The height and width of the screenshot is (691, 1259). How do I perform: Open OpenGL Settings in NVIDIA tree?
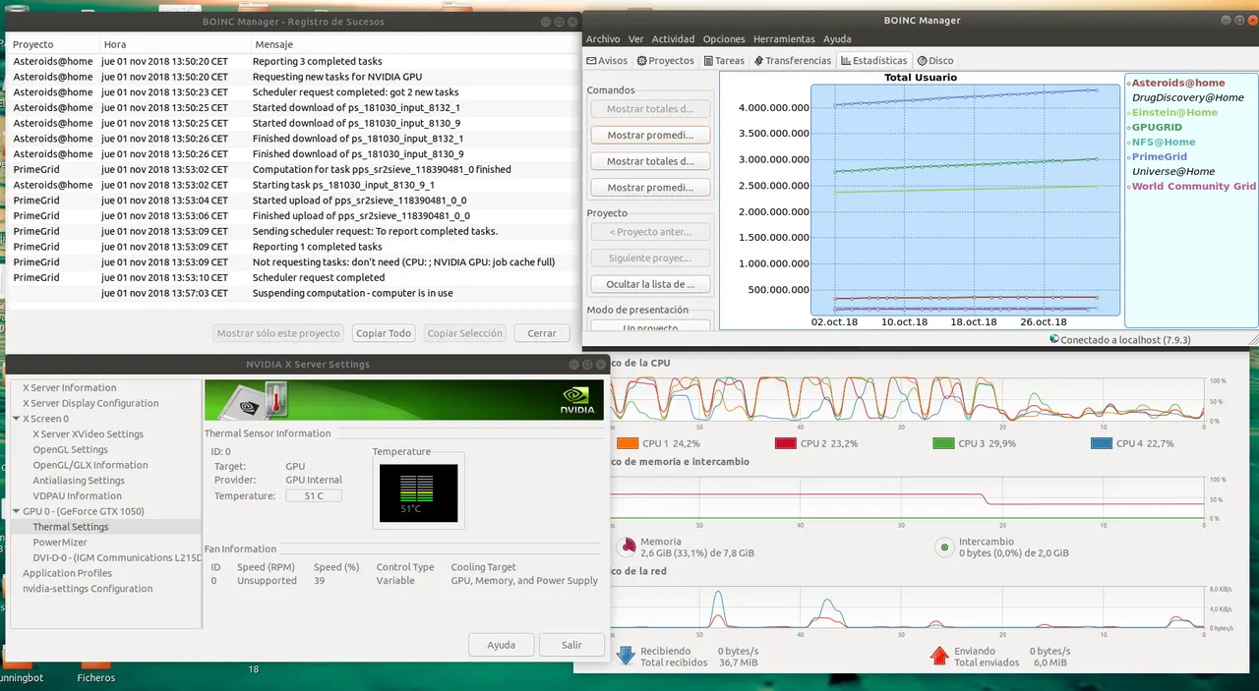point(70,449)
